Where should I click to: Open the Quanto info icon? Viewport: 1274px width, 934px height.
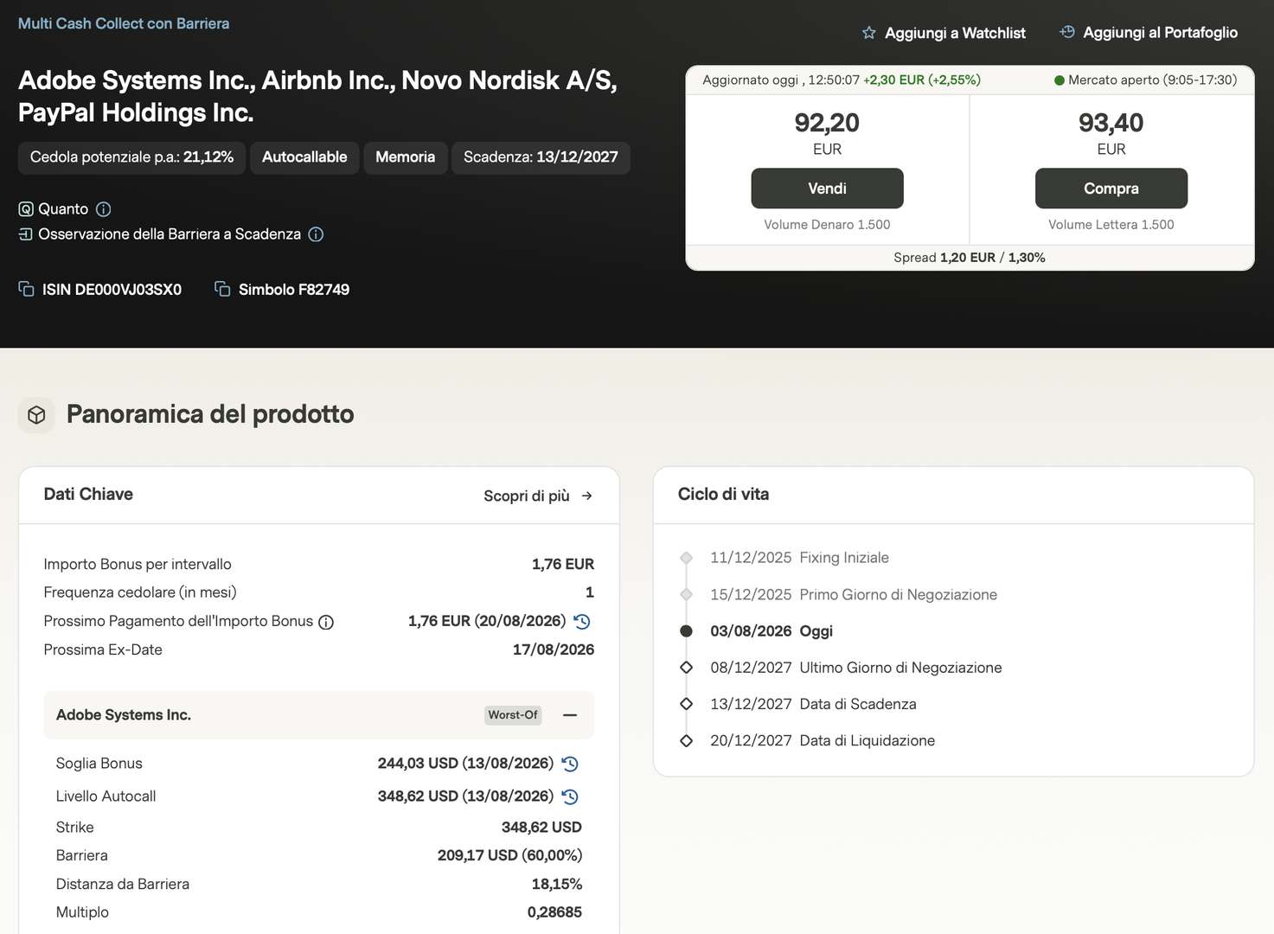104,209
